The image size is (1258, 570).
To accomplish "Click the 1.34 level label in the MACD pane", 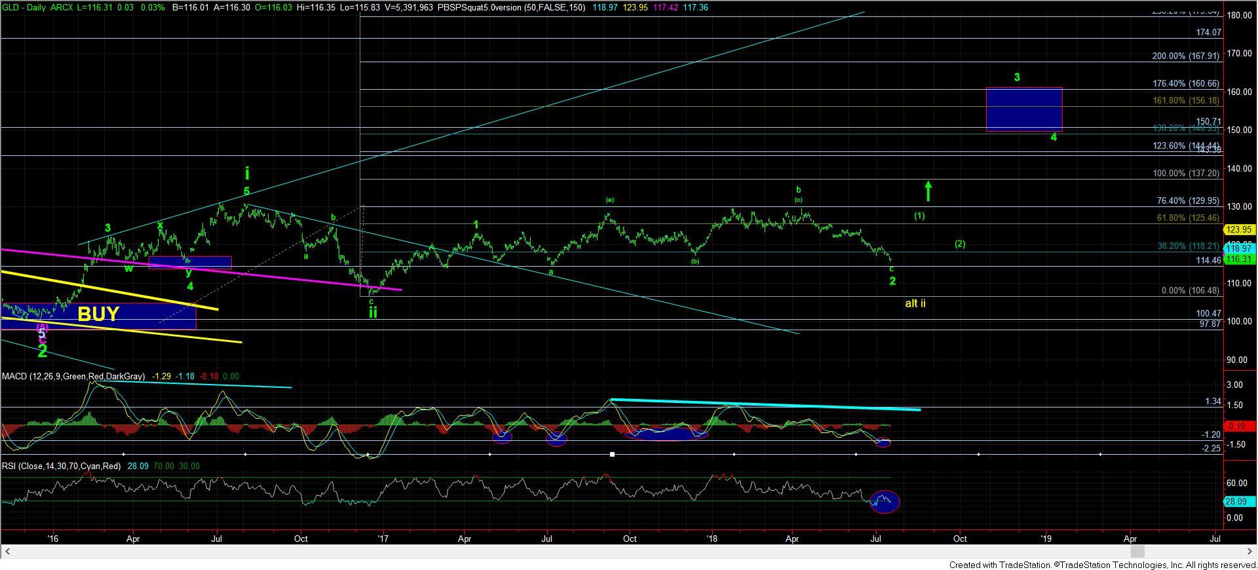I will (x=1213, y=402).
